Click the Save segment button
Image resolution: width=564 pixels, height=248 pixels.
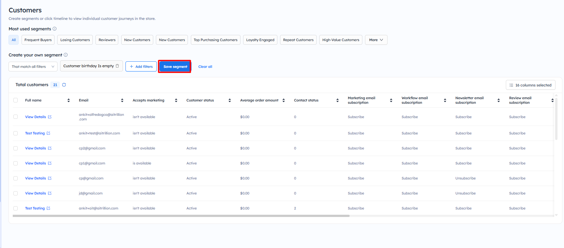pyautogui.click(x=175, y=67)
